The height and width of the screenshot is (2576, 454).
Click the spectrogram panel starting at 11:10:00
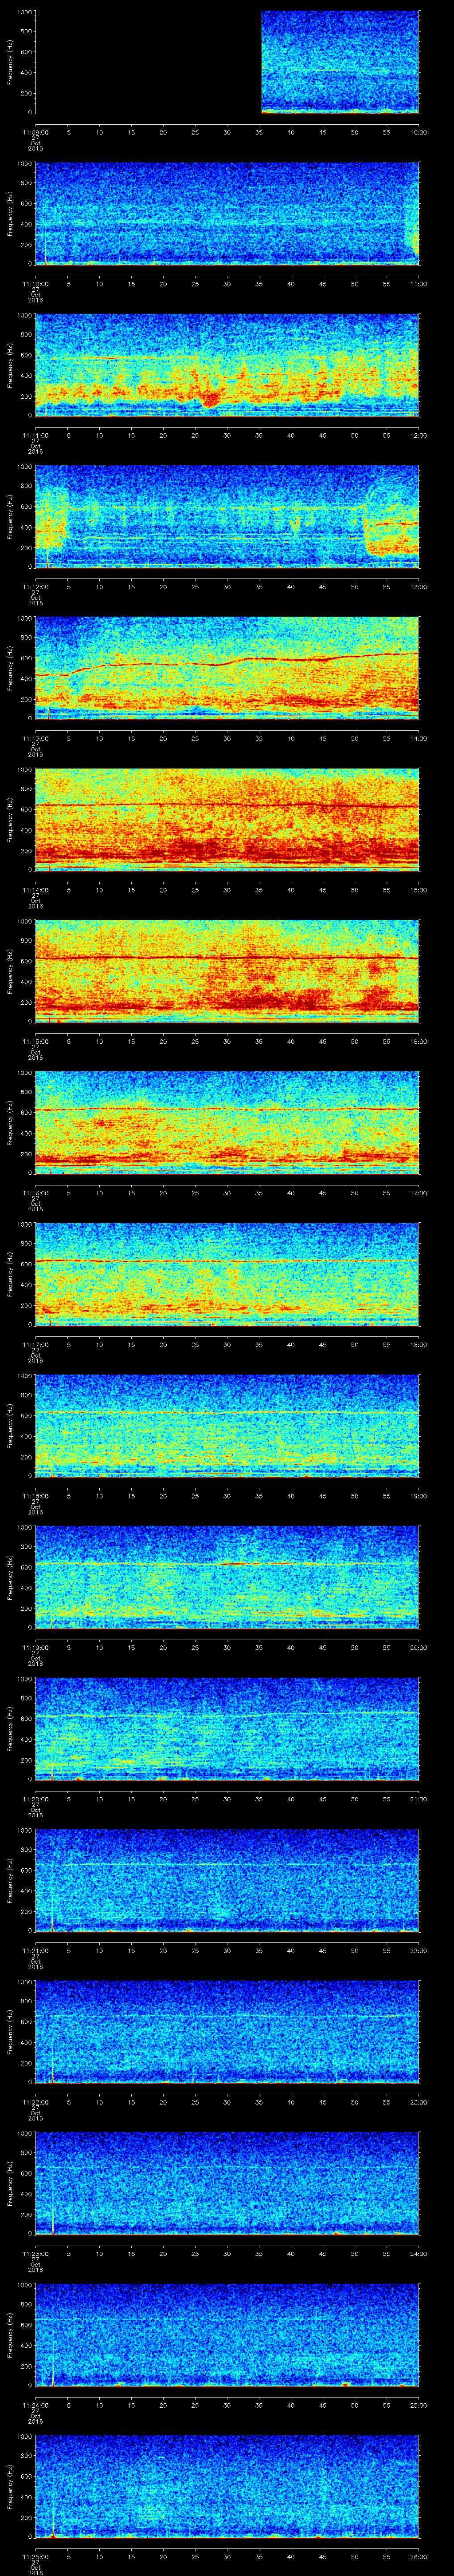tap(227, 214)
